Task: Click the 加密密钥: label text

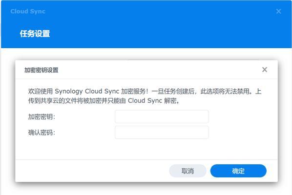Action: click(x=42, y=117)
